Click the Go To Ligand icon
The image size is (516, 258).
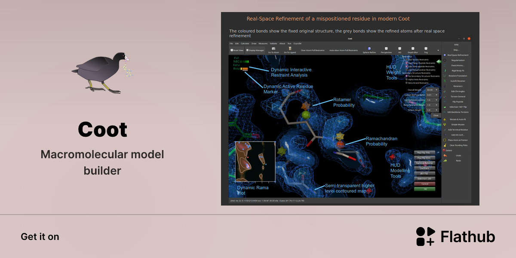click(x=290, y=49)
